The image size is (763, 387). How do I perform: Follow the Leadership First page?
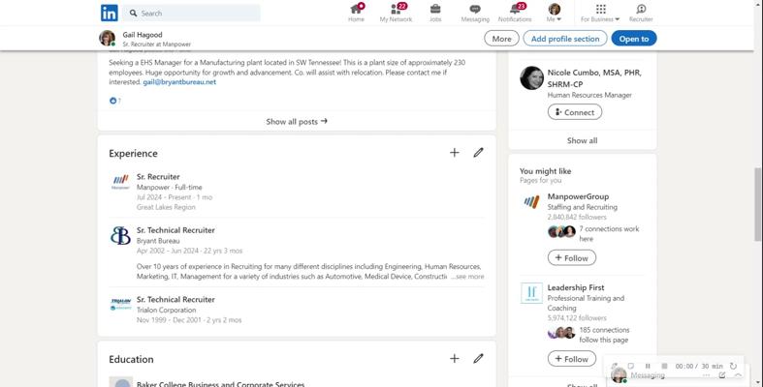pyautogui.click(x=572, y=359)
